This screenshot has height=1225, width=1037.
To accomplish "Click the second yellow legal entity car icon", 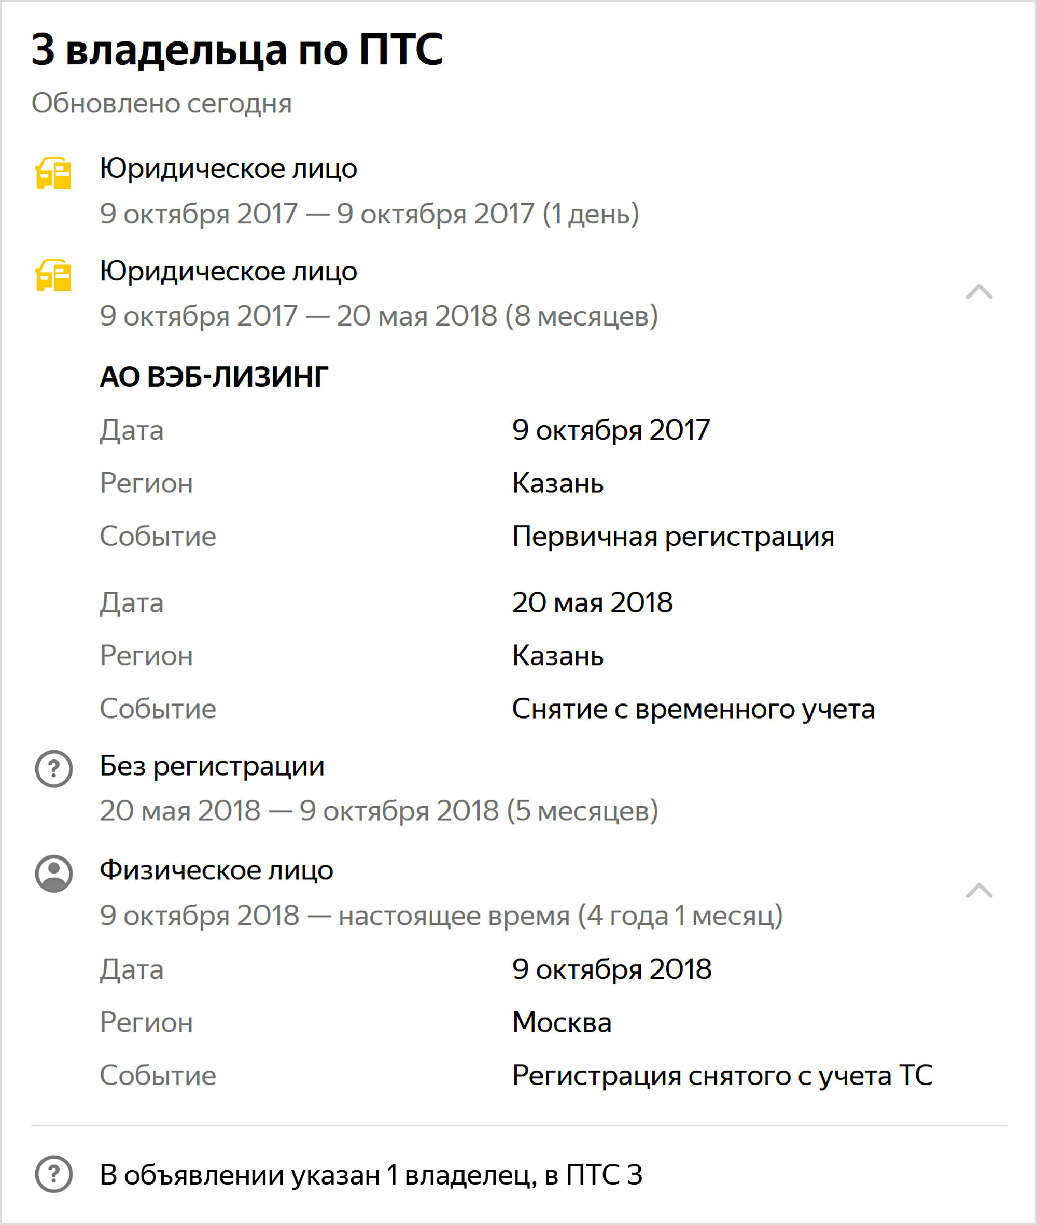I will 53,276.
